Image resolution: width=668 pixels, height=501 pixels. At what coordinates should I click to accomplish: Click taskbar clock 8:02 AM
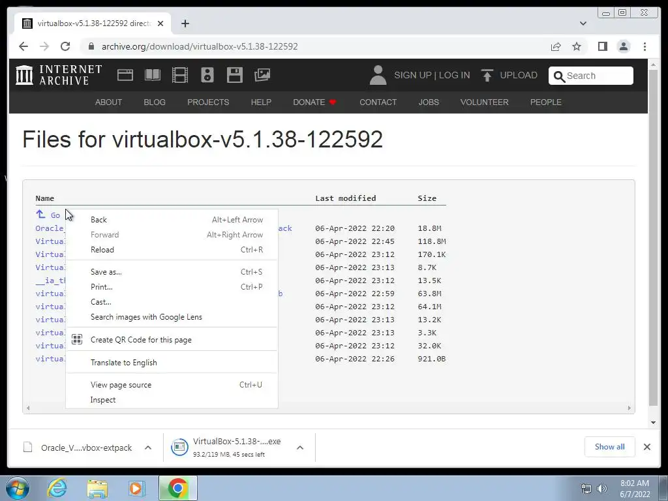[x=635, y=483]
